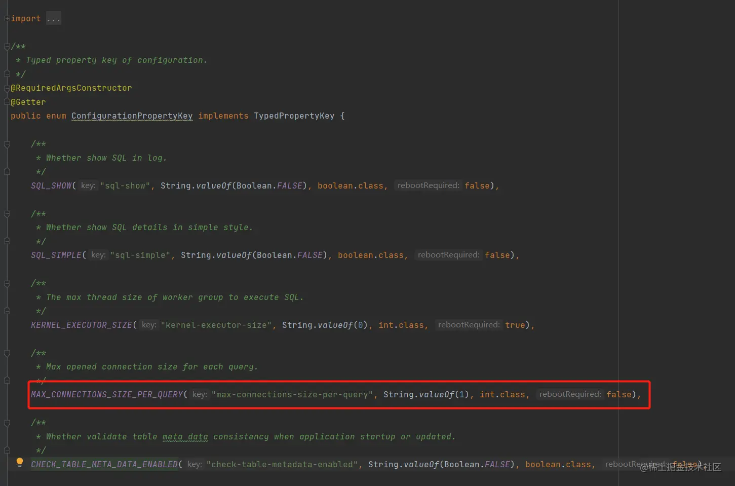Click rebootRequired: hint on SQL_SIMPLE line
The image size is (735, 486).
448,255
